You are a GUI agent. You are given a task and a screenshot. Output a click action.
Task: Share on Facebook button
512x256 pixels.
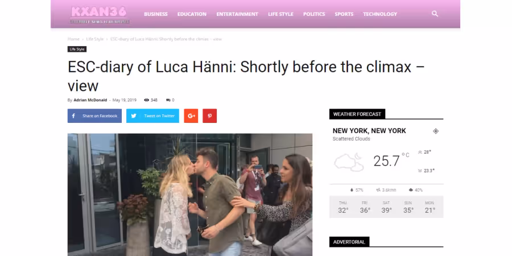point(94,116)
